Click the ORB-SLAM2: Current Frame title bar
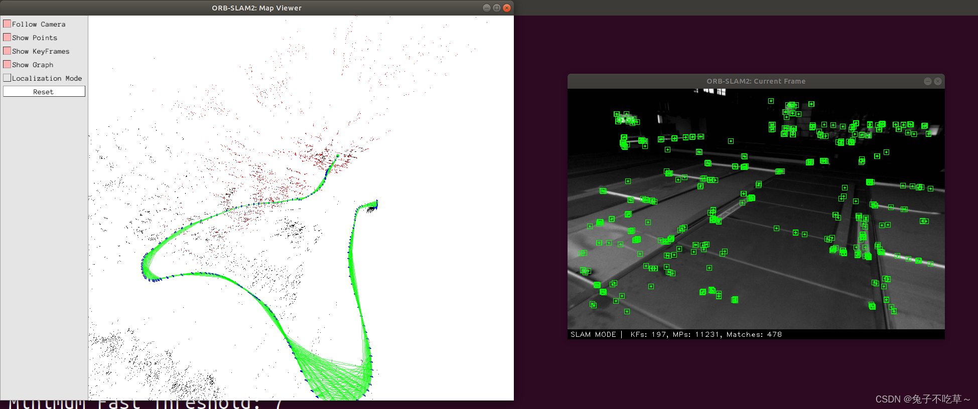The height and width of the screenshot is (409, 978). [756, 81]
